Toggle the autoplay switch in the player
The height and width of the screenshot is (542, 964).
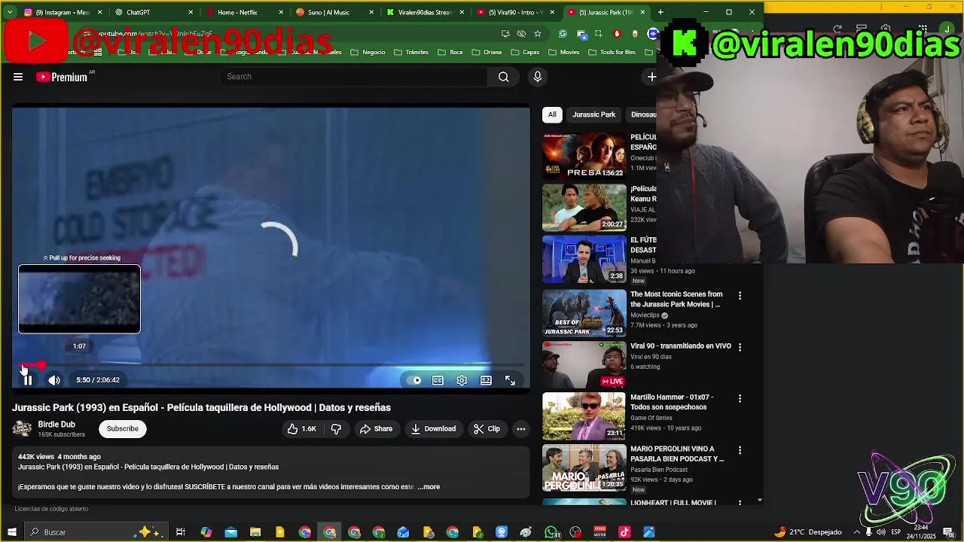click(414, 380)
